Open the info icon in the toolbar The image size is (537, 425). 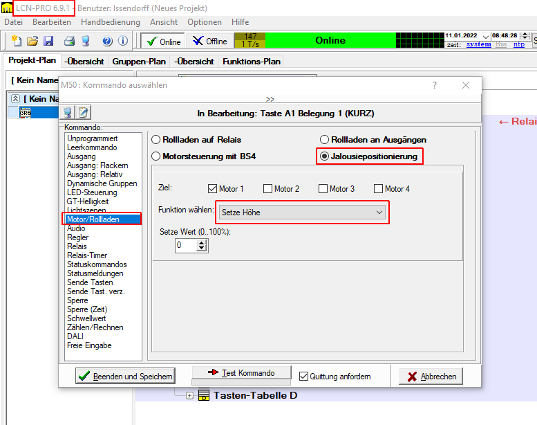tap(123, 42)
